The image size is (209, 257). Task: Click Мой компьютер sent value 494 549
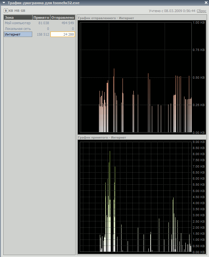click(63, 23)
